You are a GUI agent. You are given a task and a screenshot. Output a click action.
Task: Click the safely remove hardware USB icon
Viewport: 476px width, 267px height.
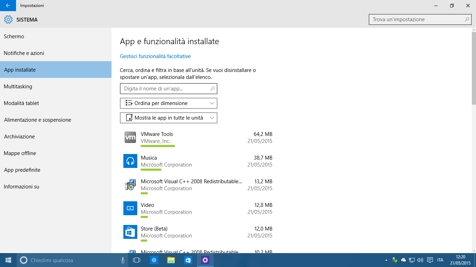(x=395, y=260)
